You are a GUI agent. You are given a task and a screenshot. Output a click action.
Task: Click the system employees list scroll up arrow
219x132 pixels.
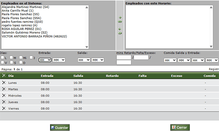tap(87, 7)
